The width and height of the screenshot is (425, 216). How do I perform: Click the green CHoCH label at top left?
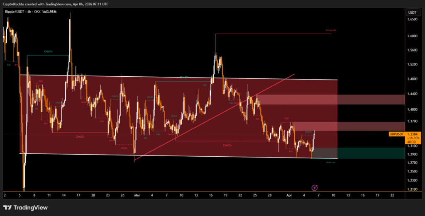(48, 51)
